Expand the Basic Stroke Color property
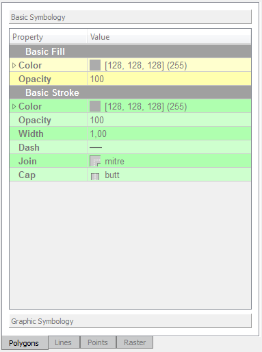The width and height of the screenshot is (262, 352). pos(14,107)
